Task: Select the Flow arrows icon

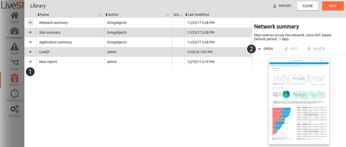Action: point(15,63)
